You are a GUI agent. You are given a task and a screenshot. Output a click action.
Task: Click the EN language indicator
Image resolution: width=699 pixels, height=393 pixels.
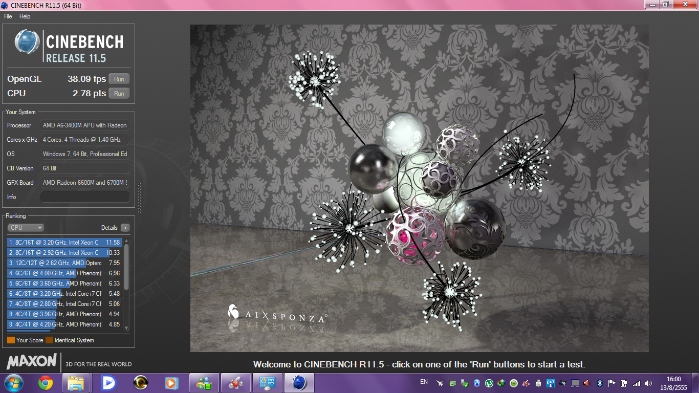[424, 382]
